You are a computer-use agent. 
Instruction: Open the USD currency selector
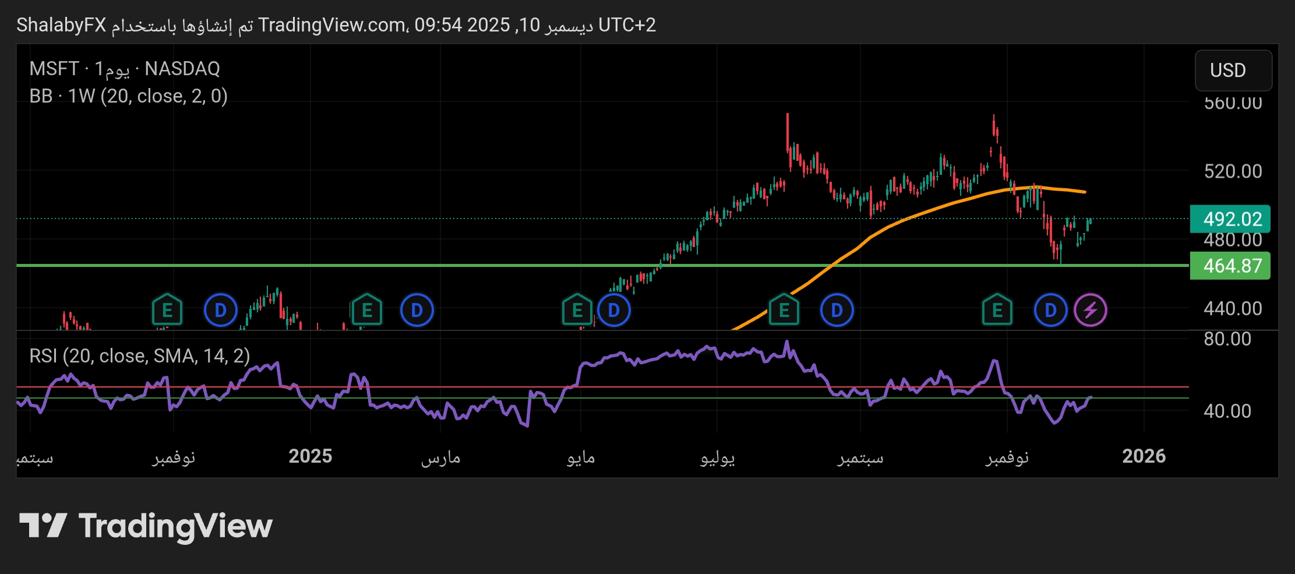(x=1233, y=71)
